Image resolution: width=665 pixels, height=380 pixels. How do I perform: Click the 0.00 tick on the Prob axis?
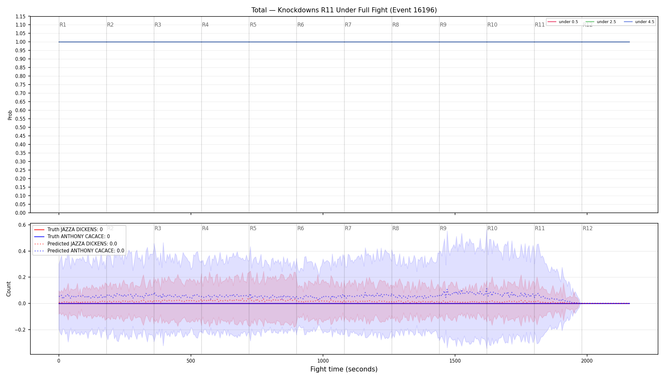click(21, 213)
